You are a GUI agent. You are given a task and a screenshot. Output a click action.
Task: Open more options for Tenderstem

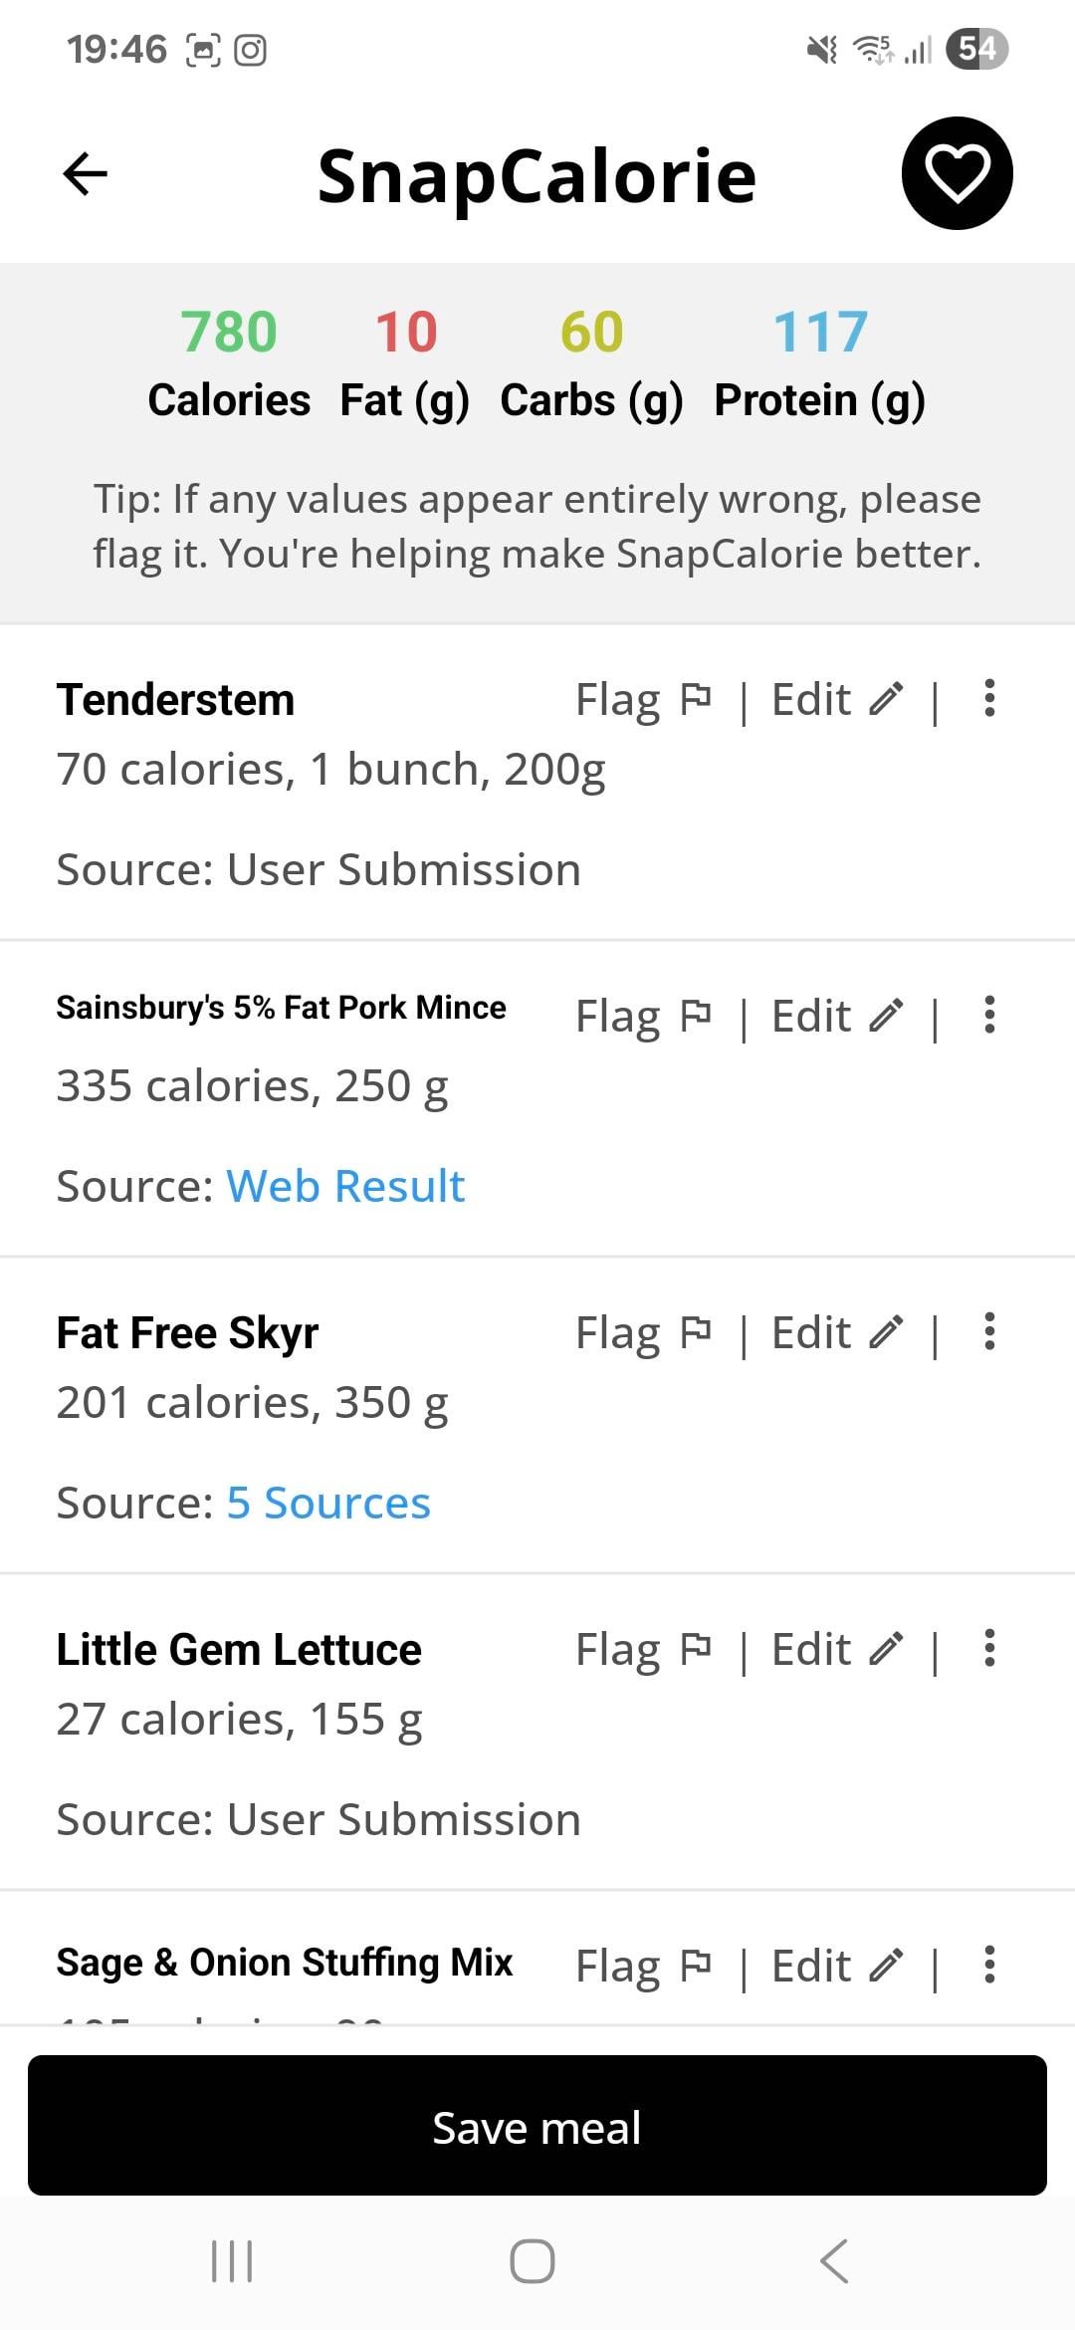pos(988,699)
